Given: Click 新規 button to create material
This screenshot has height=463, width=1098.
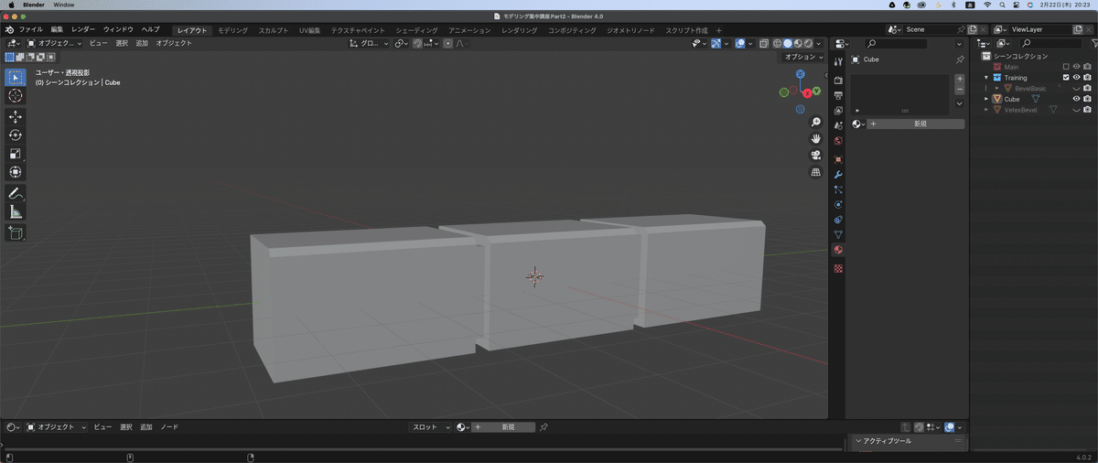Looking at the screenshot, I should 920,124.
